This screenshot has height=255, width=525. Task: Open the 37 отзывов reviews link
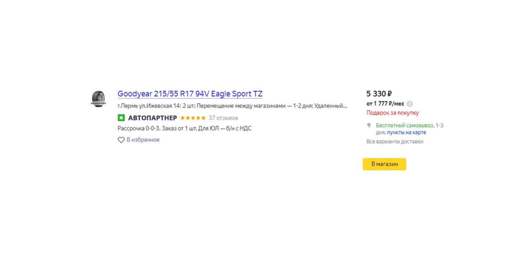tap(223, 118)
